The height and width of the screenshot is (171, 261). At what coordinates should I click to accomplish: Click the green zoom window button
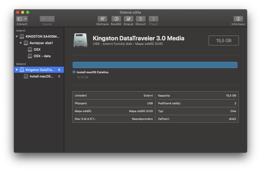coord(28,12)
